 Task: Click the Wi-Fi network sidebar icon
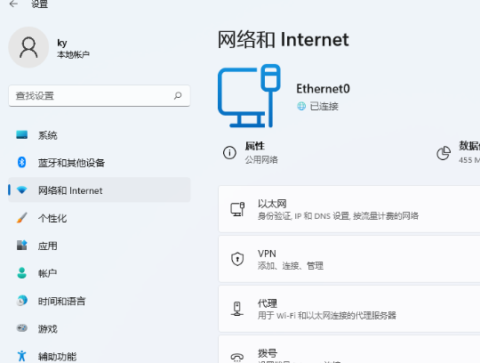tap(21, 190)
